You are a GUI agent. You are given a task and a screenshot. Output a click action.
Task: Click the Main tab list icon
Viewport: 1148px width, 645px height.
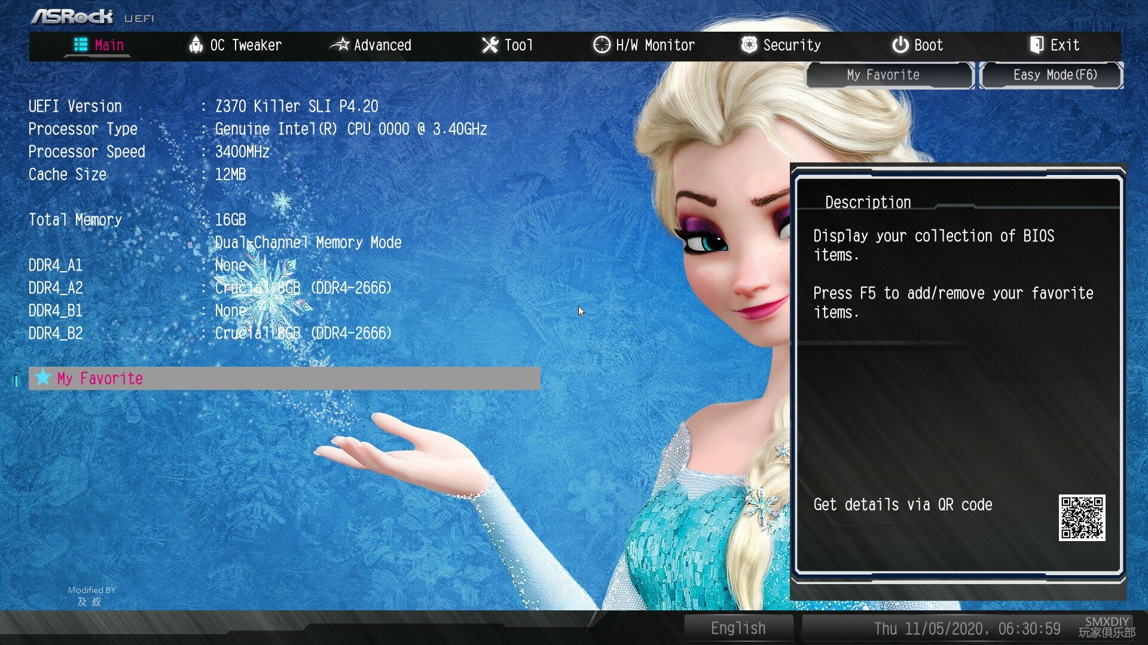click(x=80, y=45)
